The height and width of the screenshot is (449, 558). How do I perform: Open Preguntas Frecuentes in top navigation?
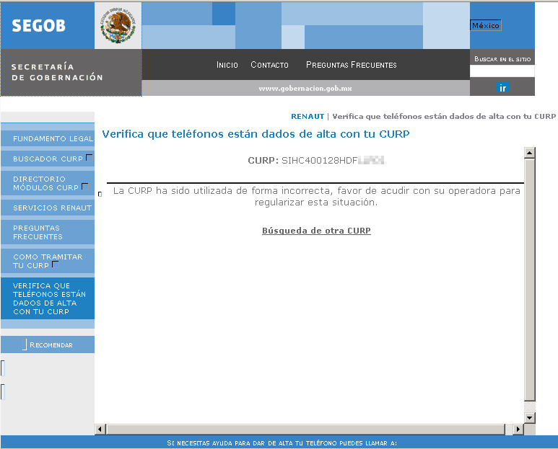click(x=352, y=65)
